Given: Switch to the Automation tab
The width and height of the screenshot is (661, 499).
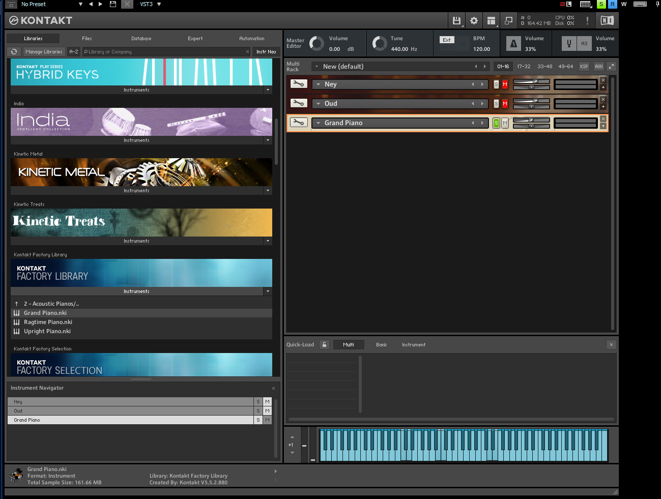Looking at the screenshot, I should click(x=251, y=39).
